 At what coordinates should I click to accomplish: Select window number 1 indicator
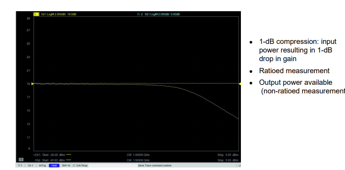click(21, 160)
